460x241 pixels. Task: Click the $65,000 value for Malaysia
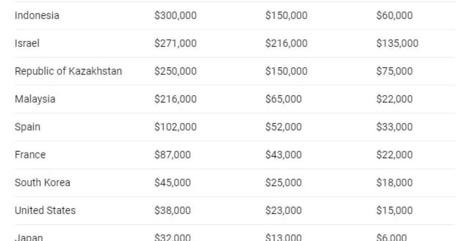click(283, 99)
